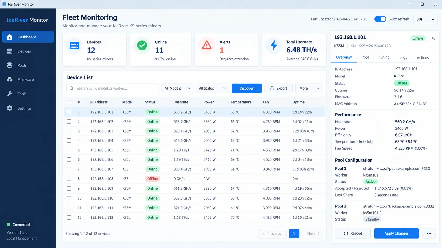The image size is (442, 248).
Task: Open Pools in the sidebar menu
Action: [28, 65]
